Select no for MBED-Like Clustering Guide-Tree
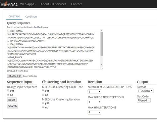Image resolution: width=157 pixels, height=122 pixels. click(43, 95)
